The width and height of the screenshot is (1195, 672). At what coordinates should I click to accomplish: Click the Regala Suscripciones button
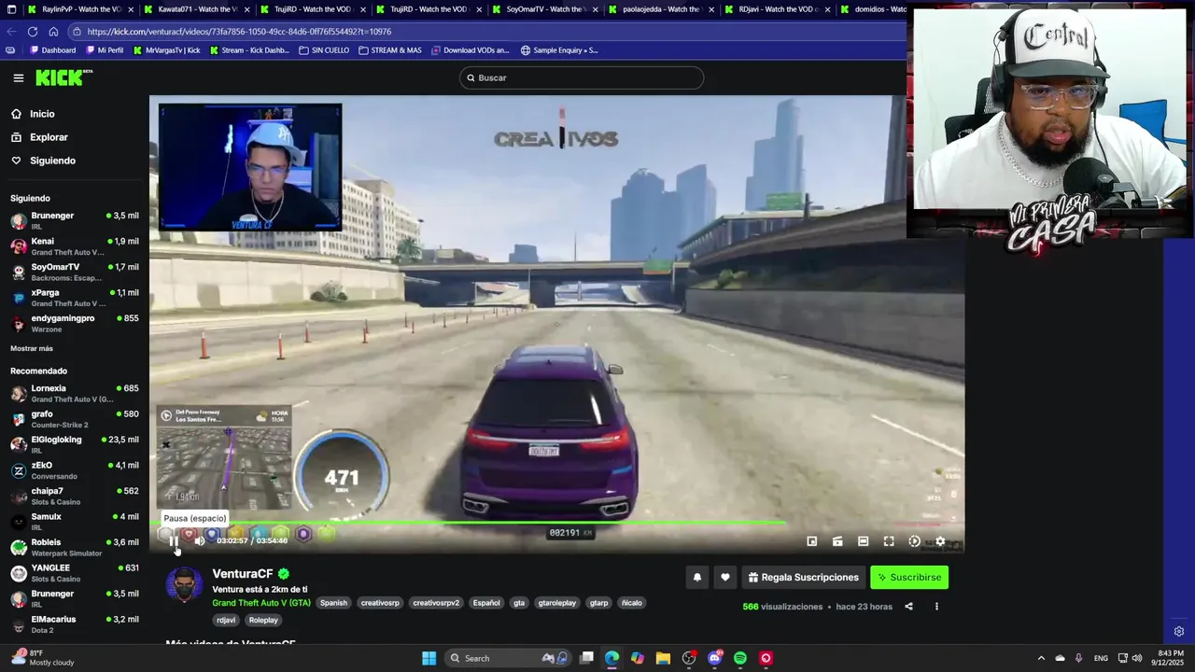803,578
